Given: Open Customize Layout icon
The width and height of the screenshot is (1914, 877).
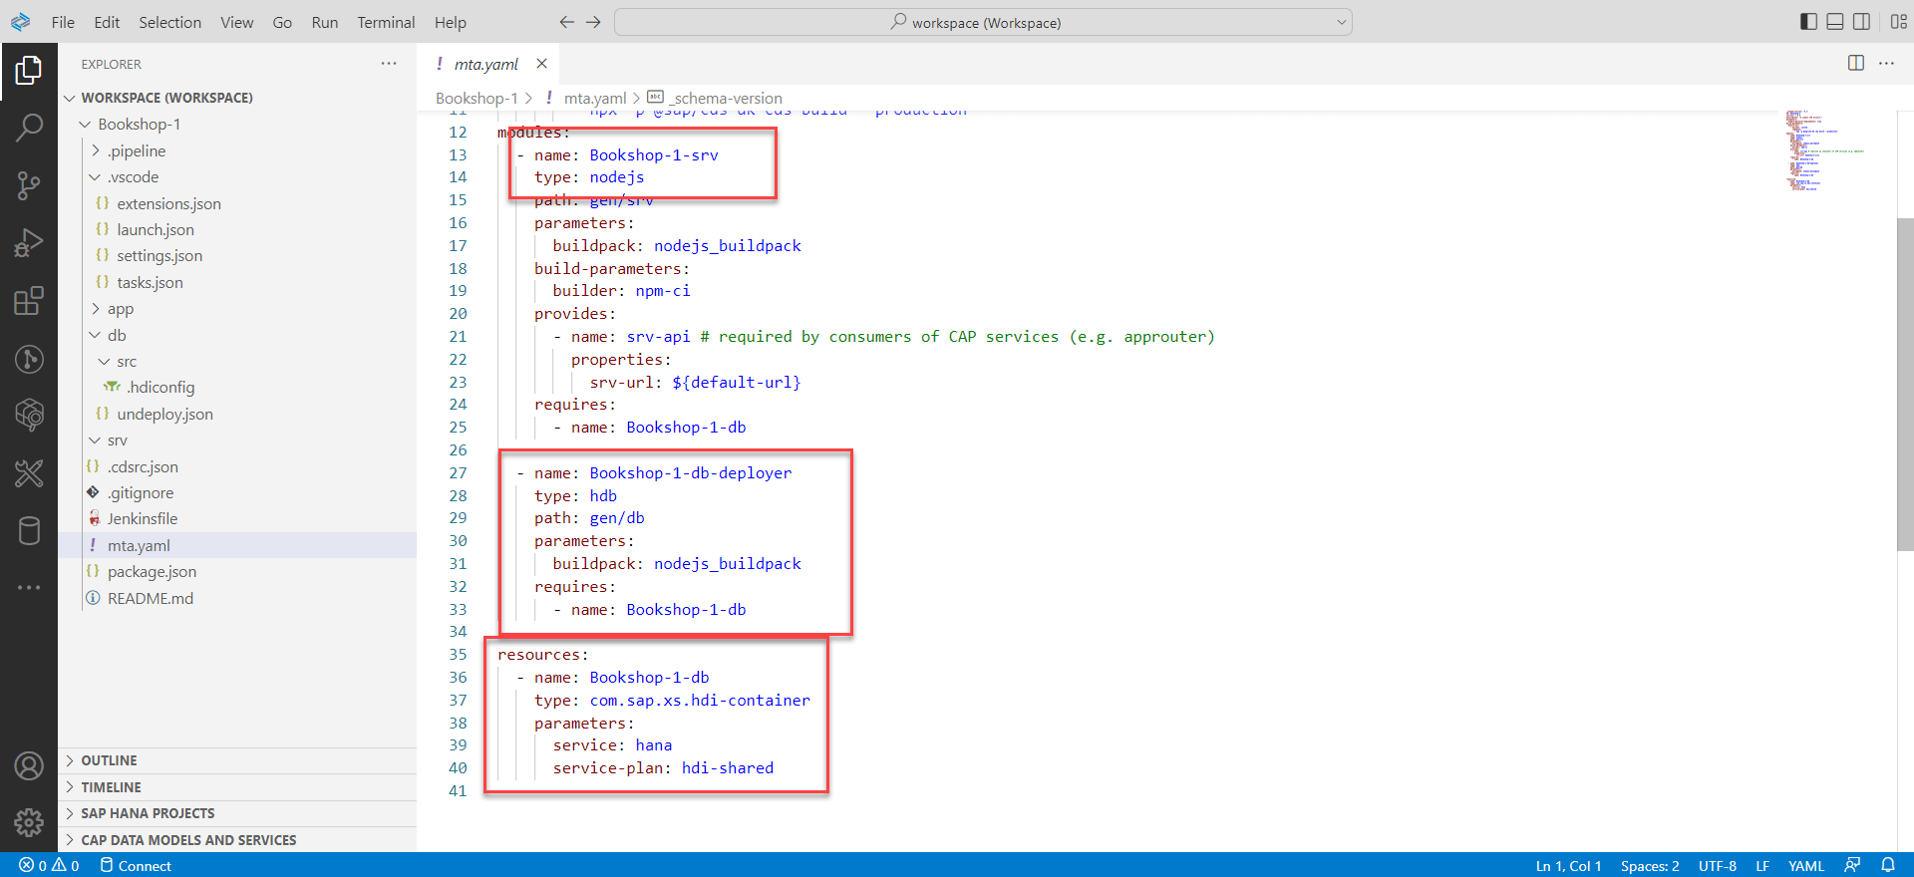Looking at the screenshot, I should (1898, 22).
